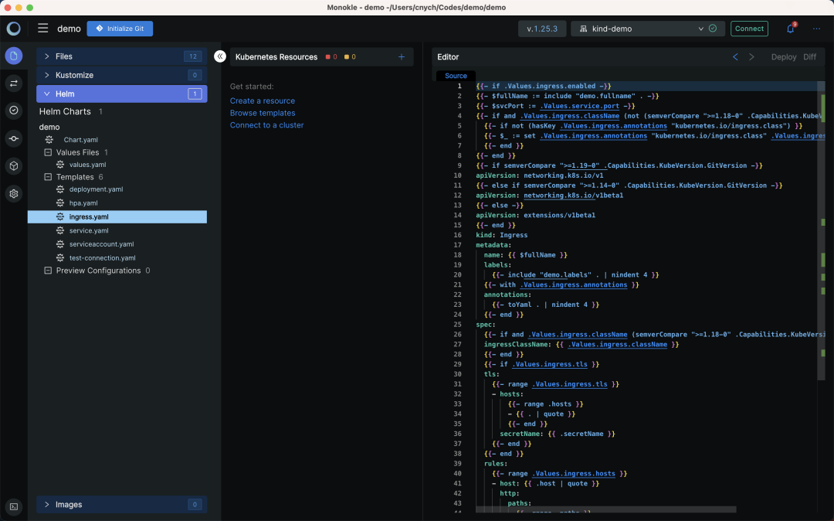Click the Initialize Git button
The image size is (834, 521).
pyautogui.click(x=120, y=29)
